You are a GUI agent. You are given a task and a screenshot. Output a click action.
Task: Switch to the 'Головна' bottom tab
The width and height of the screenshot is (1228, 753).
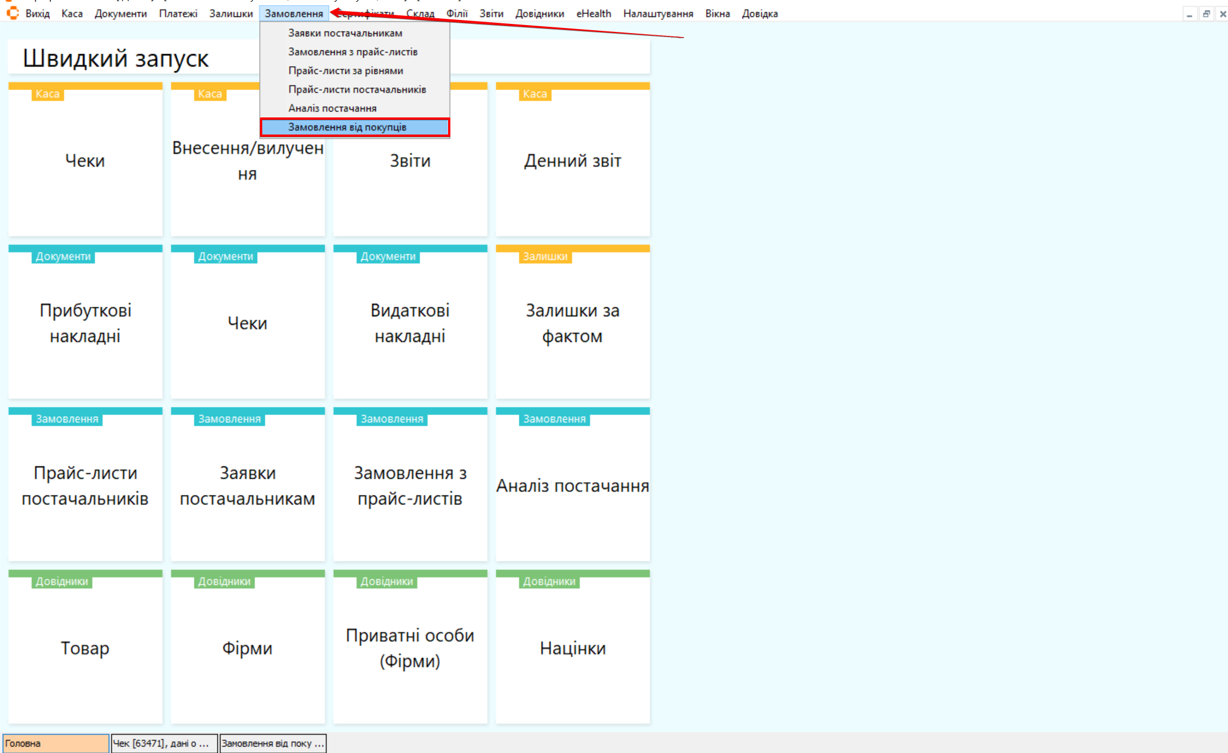point(55,743)
